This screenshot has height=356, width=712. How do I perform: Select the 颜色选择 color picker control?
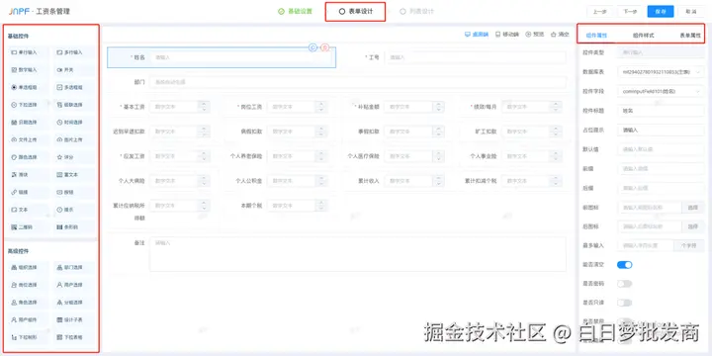(x=28, y=157)
